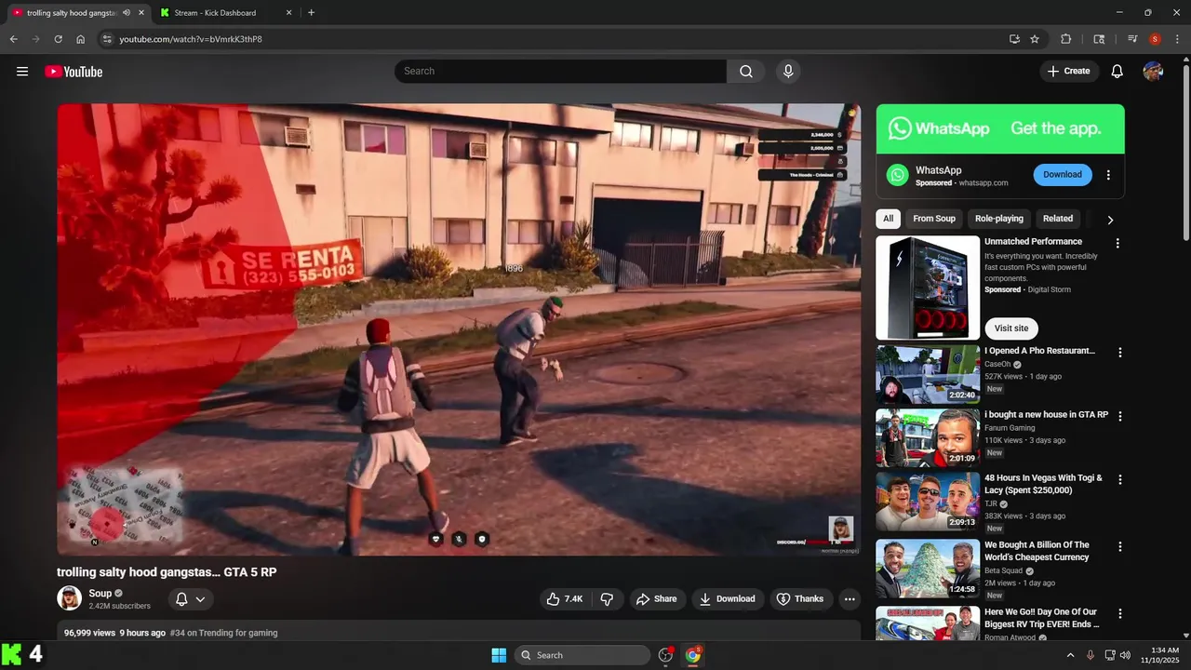The image size is (1191, 670).
Task: Click the Windows taskbar Search box
Action: pos(582,655)
